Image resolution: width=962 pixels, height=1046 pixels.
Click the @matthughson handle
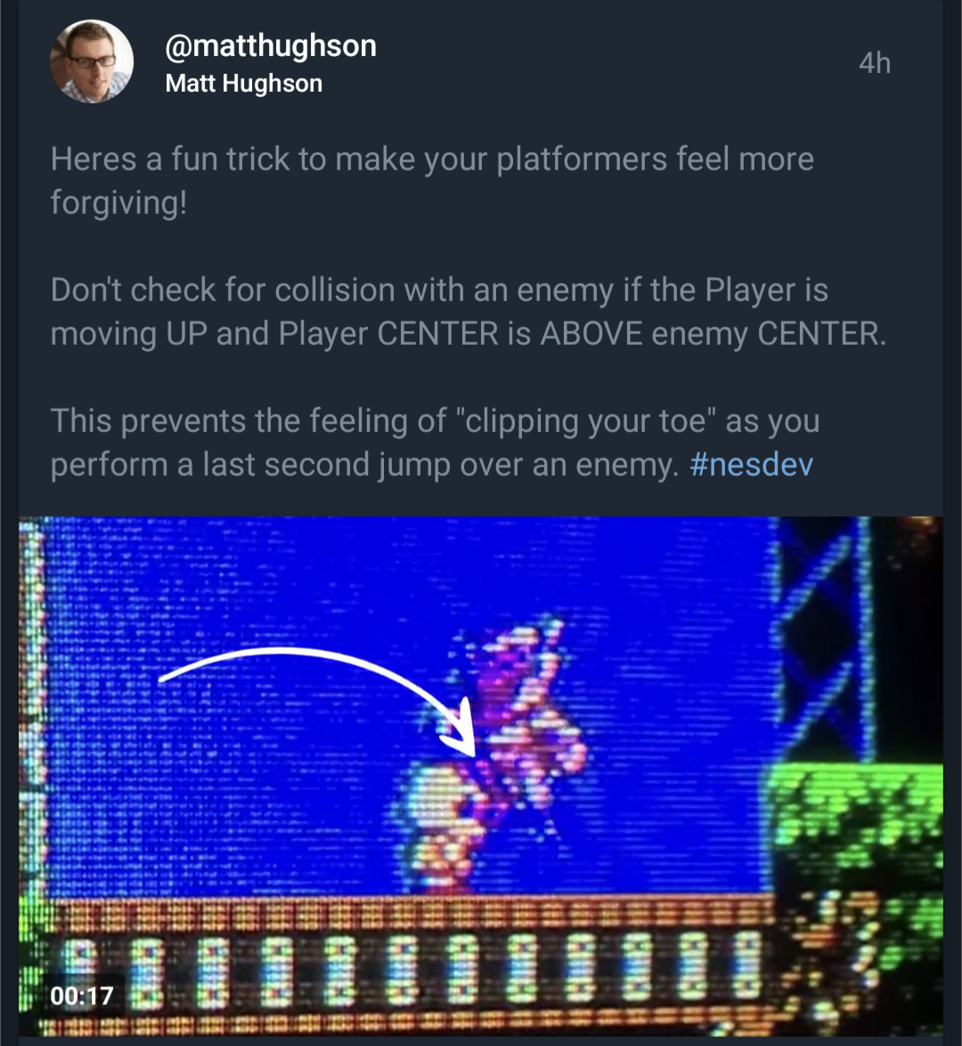pyautogui.click(x=271, y=45)
